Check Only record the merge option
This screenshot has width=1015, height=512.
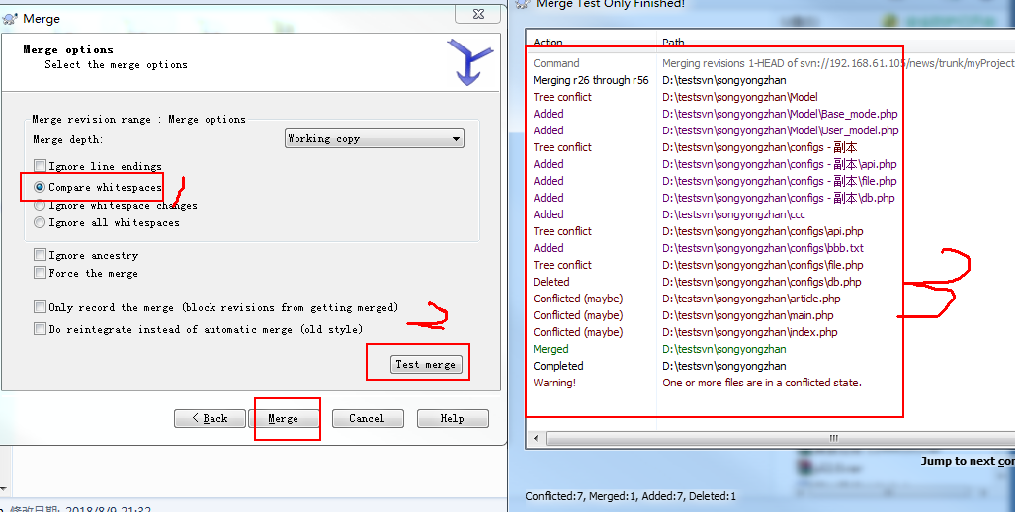coord(41,307)
